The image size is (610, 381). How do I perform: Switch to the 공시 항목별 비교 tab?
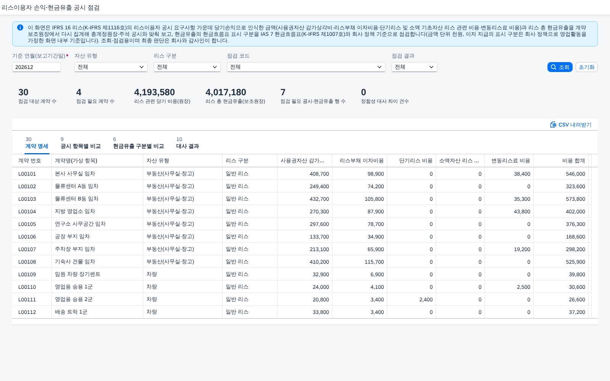pyautogui.click(x=80, y=143)
